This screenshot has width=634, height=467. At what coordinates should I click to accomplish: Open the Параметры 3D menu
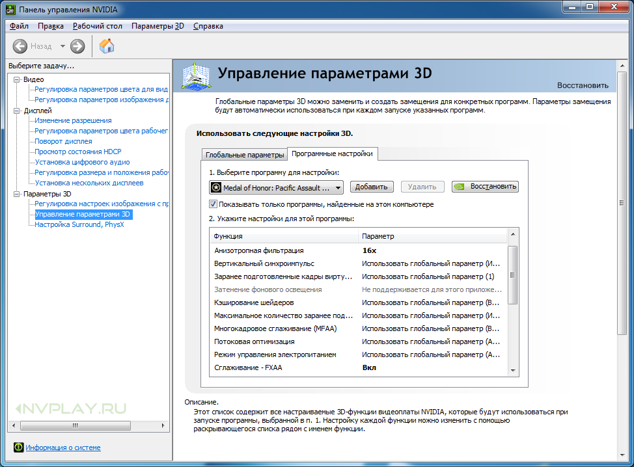(158, 26)
